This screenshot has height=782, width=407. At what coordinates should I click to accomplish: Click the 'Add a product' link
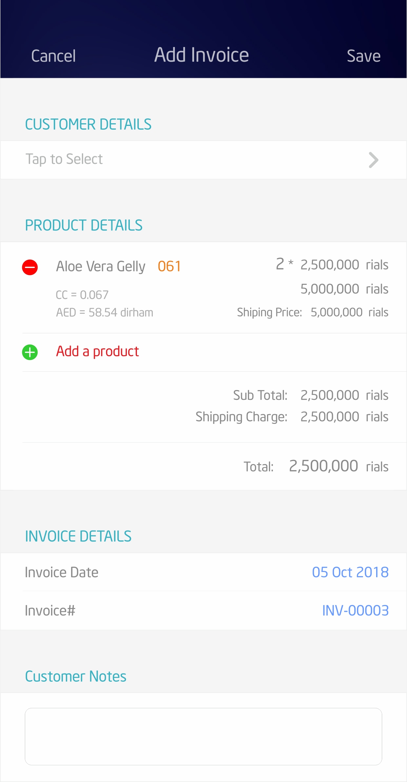[97, 351]
